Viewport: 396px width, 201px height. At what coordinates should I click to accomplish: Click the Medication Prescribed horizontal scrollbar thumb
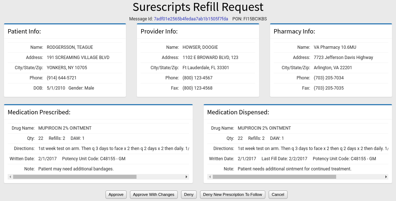coord(74,177)
